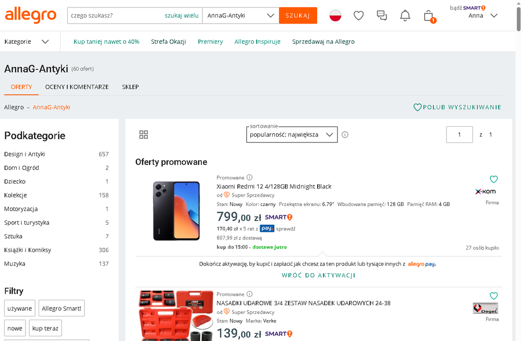Screen dimensions: 521x341
Task: Switch to Oceny i Komentarze tab
Action: (x=77, y=87)
